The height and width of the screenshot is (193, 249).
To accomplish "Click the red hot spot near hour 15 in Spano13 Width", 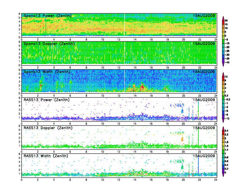I will coord(142,87).
